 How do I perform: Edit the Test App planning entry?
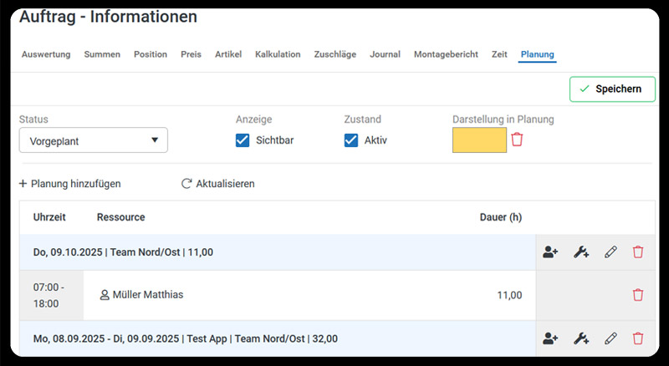coord(610,338)
